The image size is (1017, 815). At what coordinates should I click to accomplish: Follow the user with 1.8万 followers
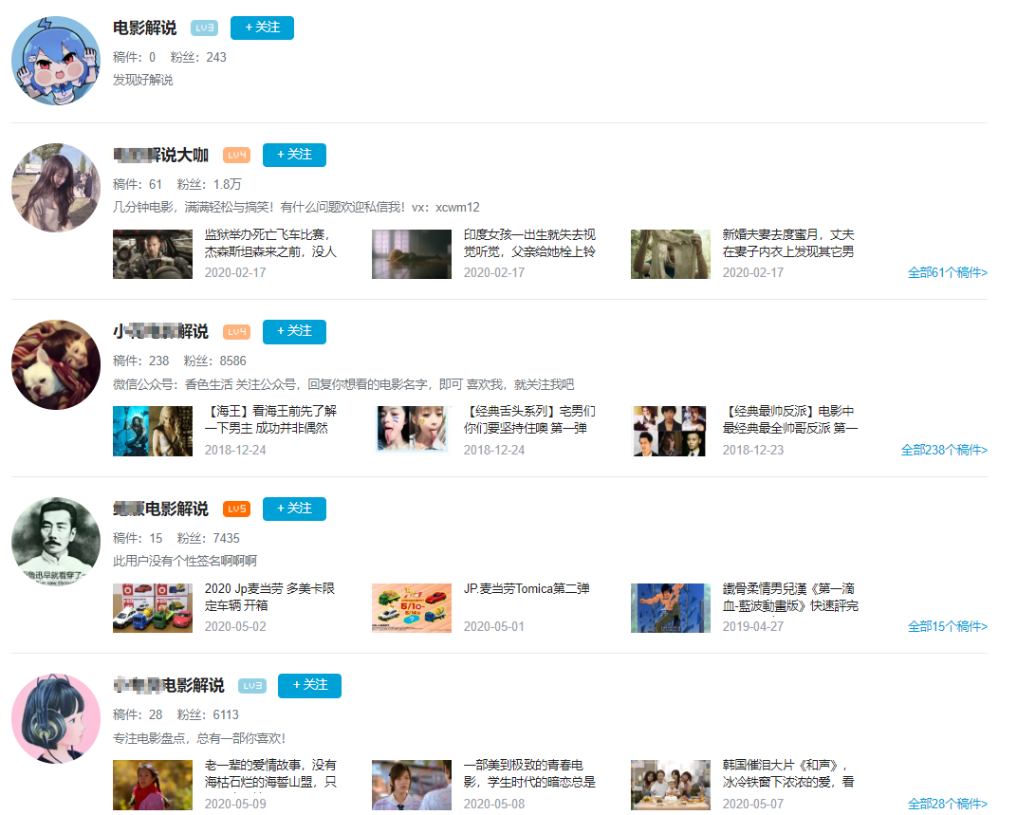point(294,155)
